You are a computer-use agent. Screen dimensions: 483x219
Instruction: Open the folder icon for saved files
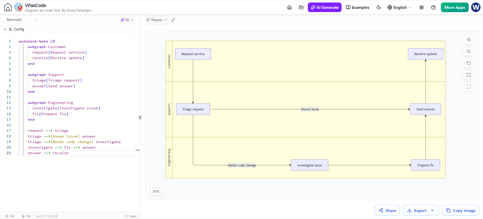(x=301, y=7)
